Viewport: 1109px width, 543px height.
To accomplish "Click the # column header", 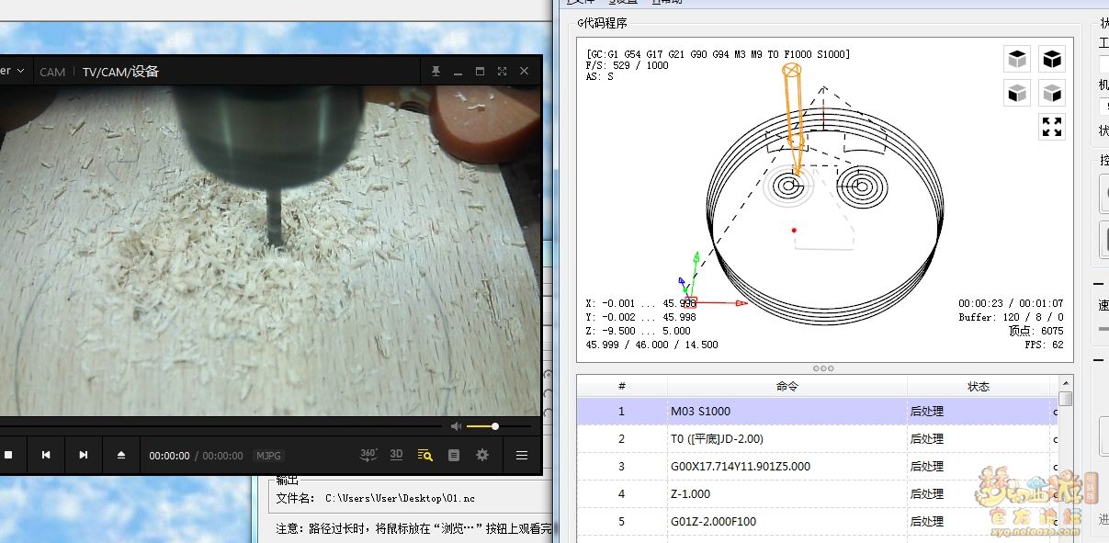I will pos(622,386).
